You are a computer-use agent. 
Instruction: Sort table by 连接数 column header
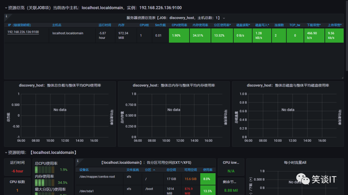pos(279,25)
